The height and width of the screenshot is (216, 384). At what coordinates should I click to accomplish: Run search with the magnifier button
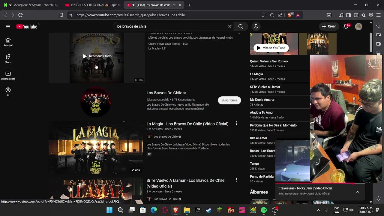pyautogui.click(x=241, y=26)
